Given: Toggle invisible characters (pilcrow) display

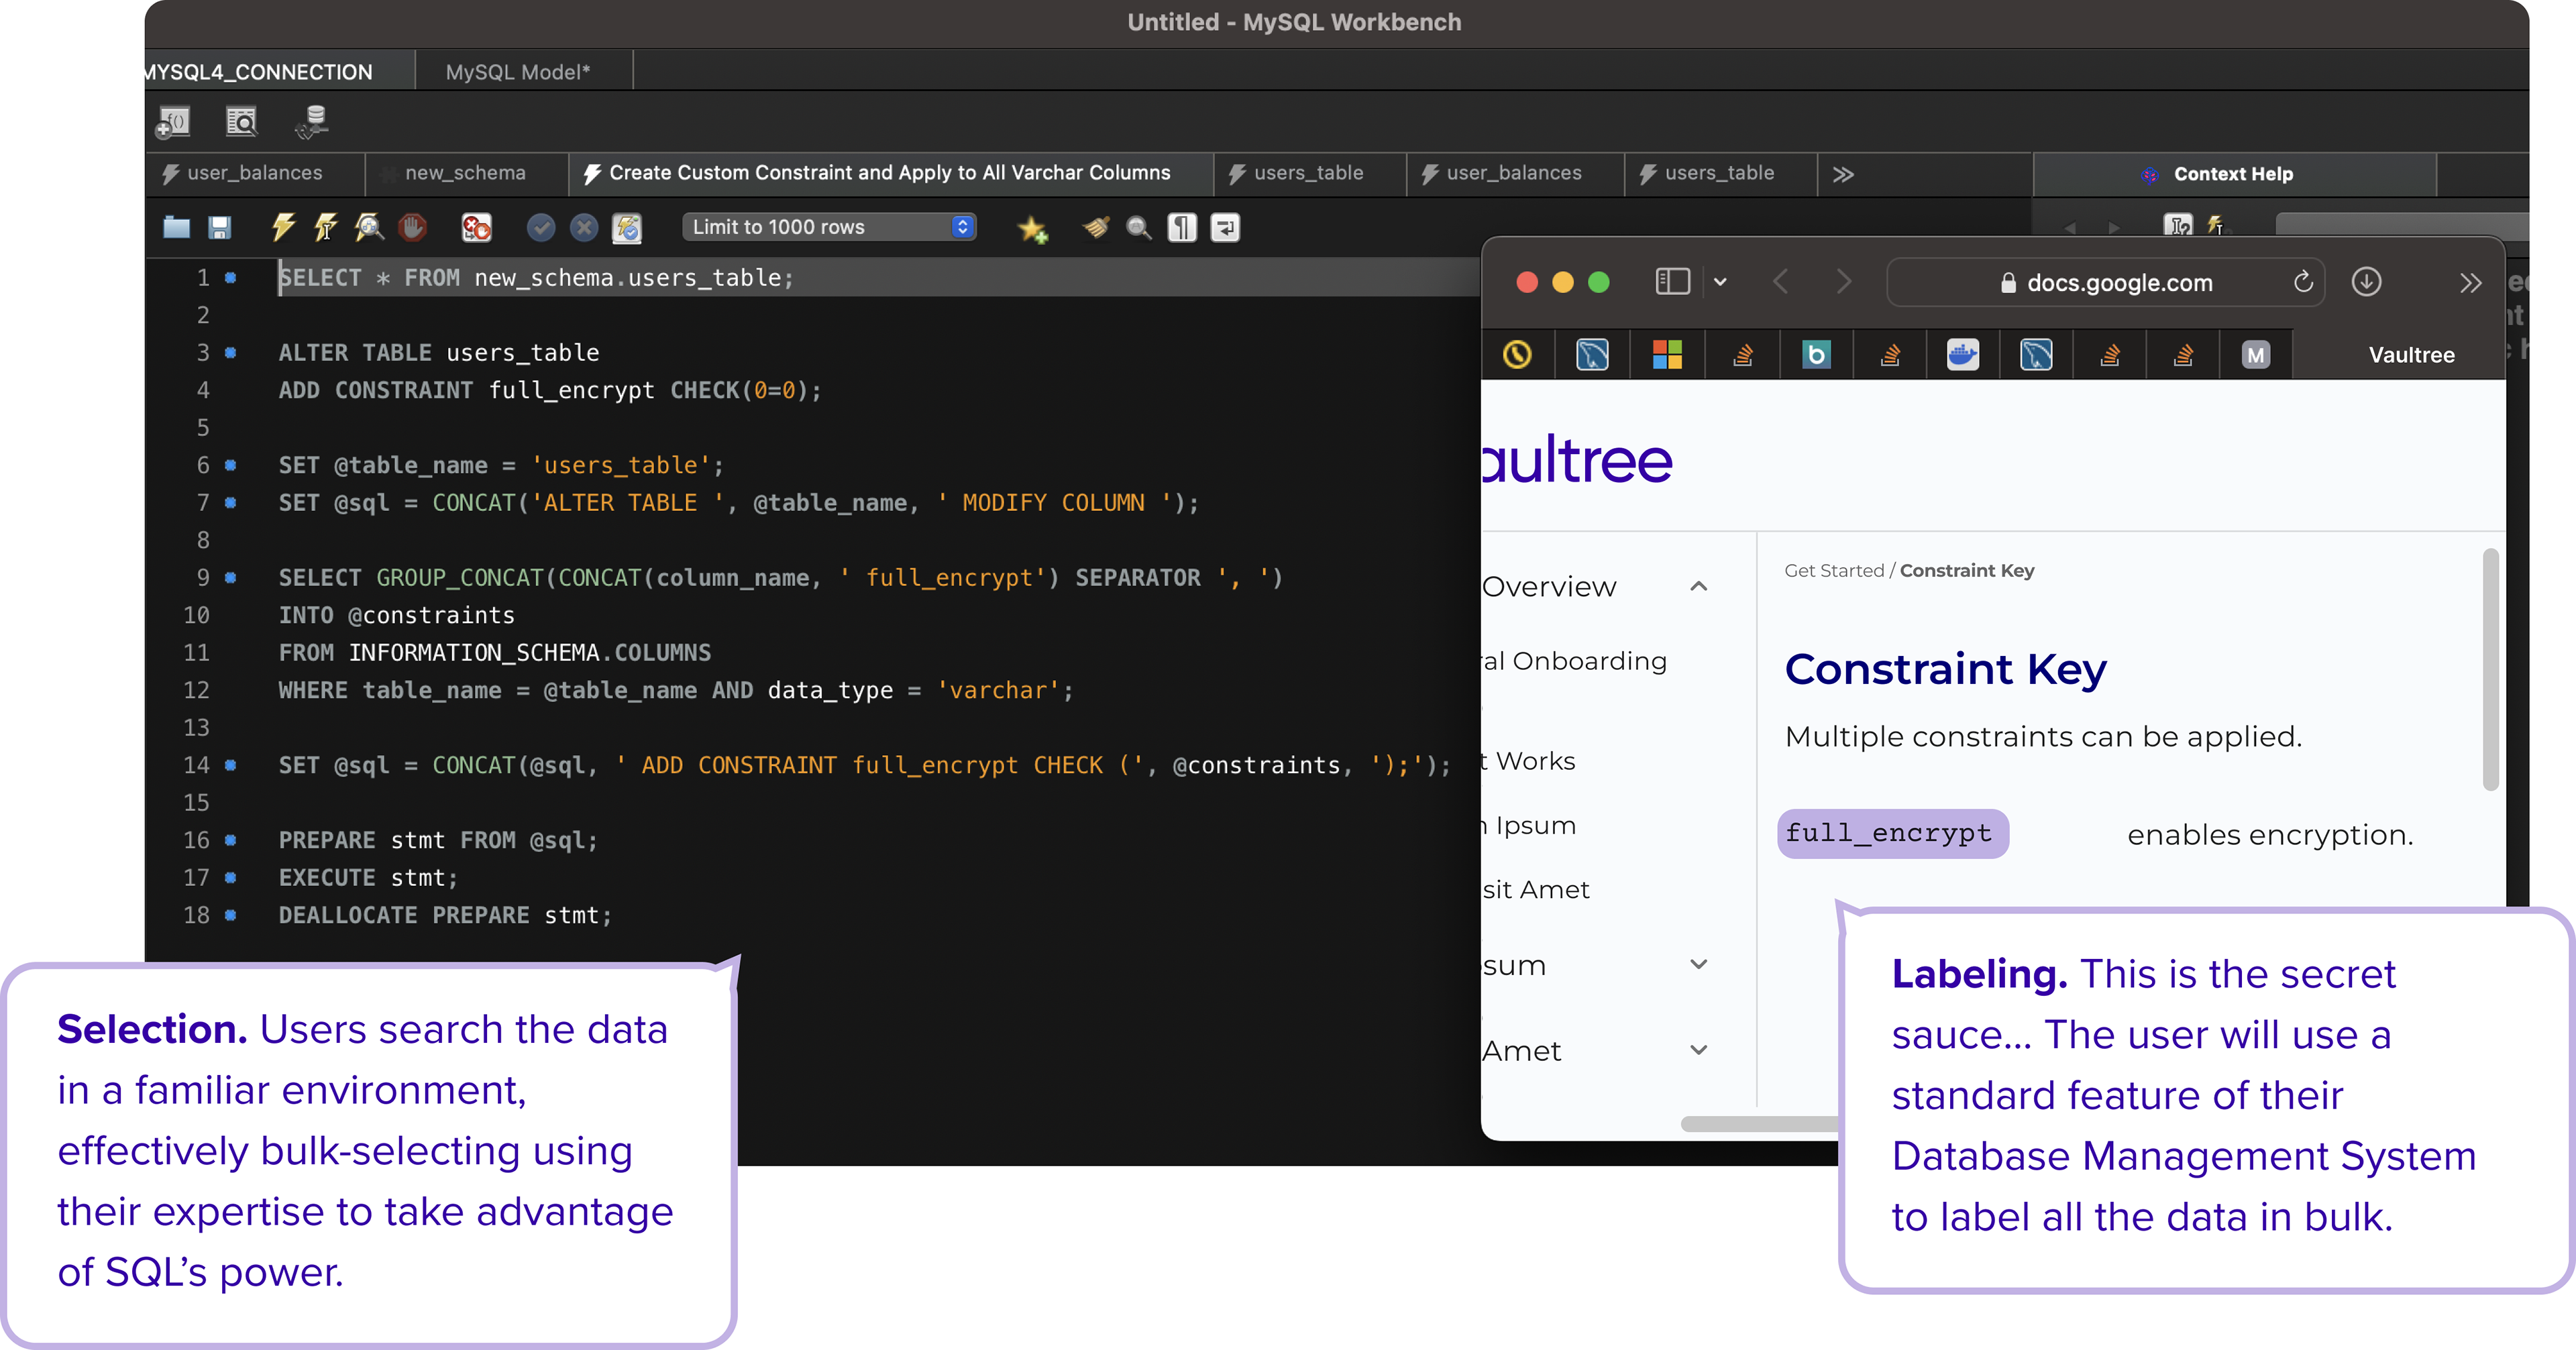Looking at the screenshot, I should [x=1182, y=228].
